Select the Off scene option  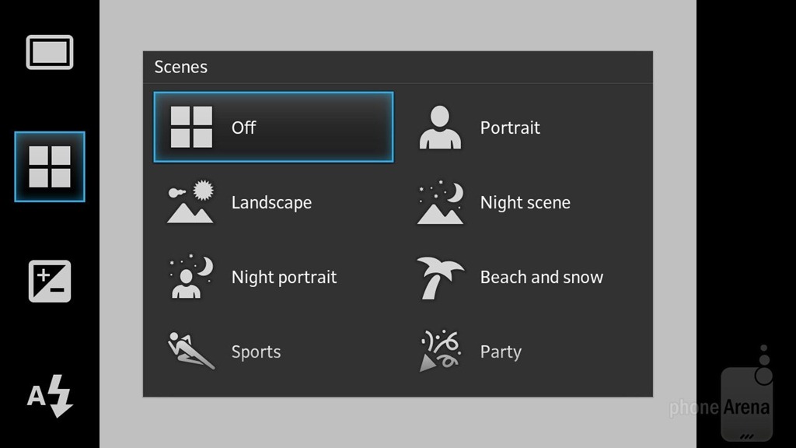tap(274, 127)
